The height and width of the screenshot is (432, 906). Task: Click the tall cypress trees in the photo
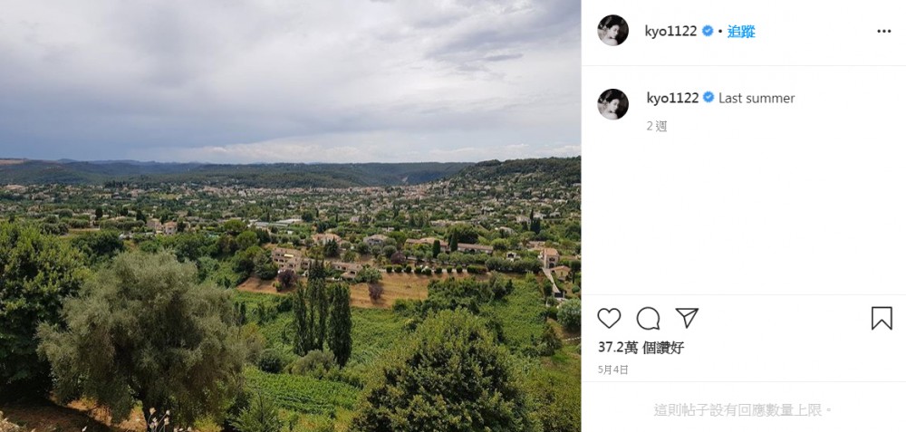point(323,317)
